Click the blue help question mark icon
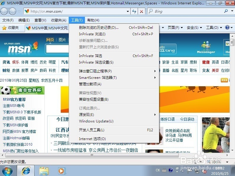 [227, 28]
